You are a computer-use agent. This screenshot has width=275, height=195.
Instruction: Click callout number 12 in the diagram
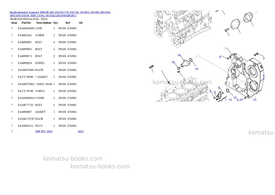point(230,100)
